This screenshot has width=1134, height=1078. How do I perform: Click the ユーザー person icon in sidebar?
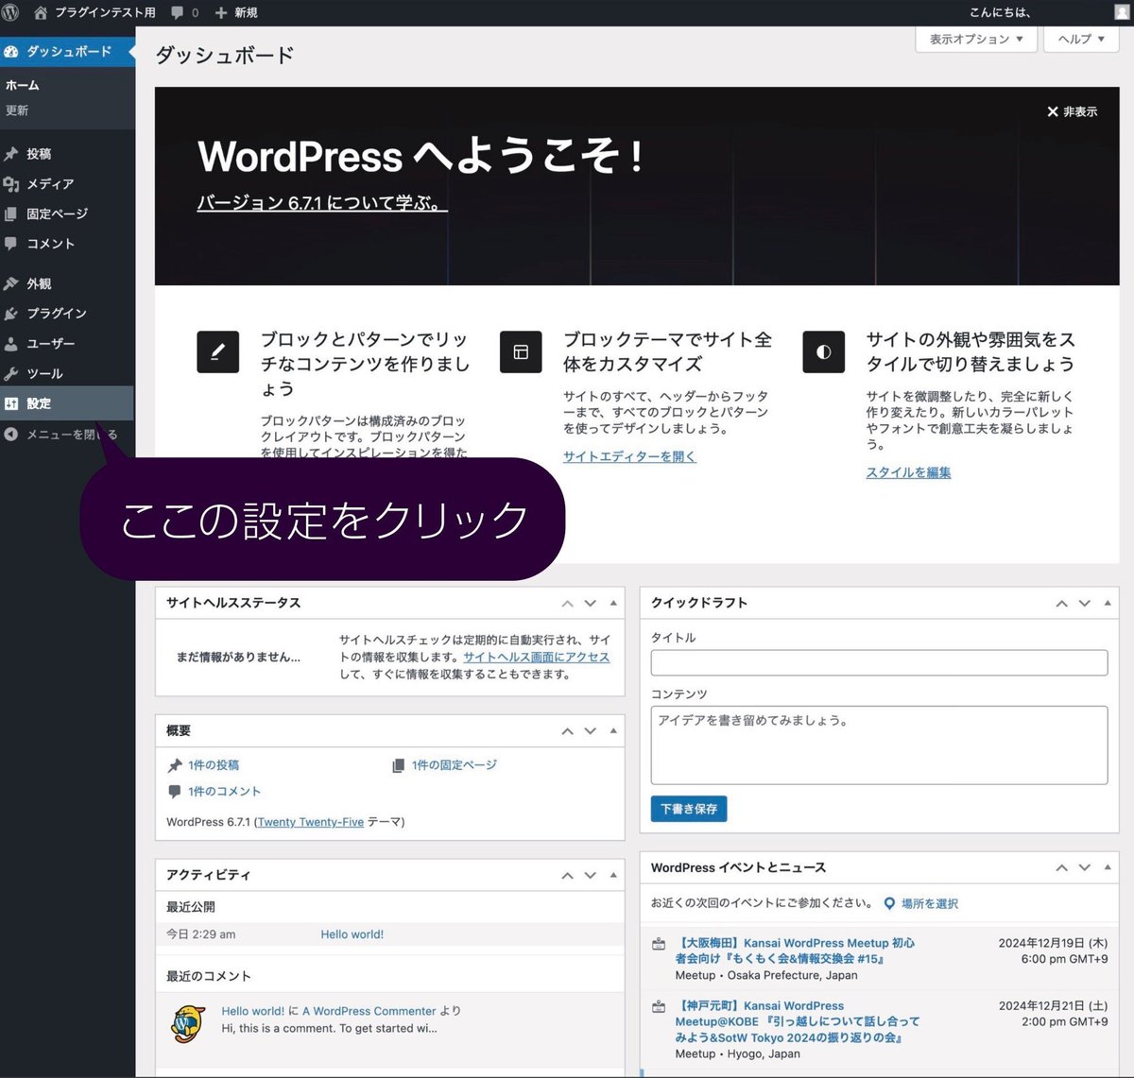point(11,344)
